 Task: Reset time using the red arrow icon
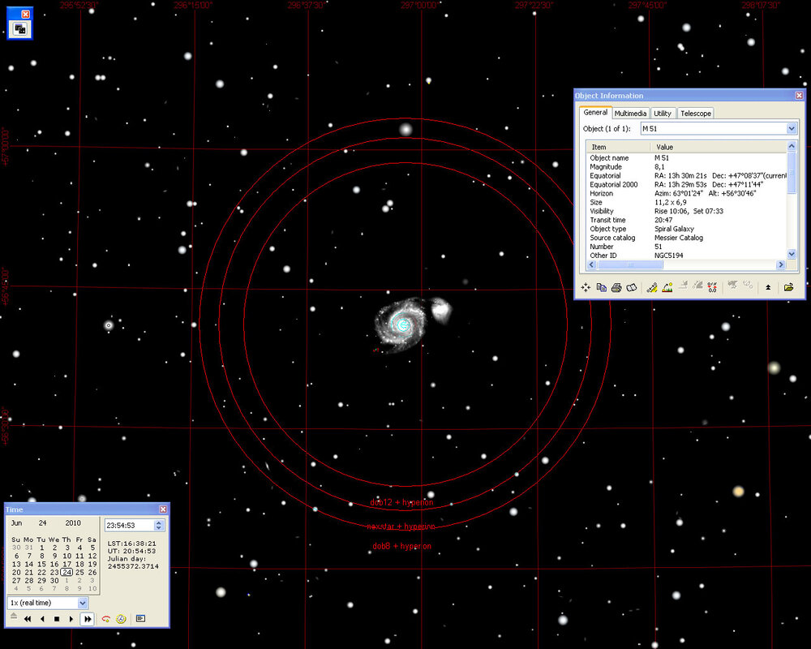tap(106, 619)
